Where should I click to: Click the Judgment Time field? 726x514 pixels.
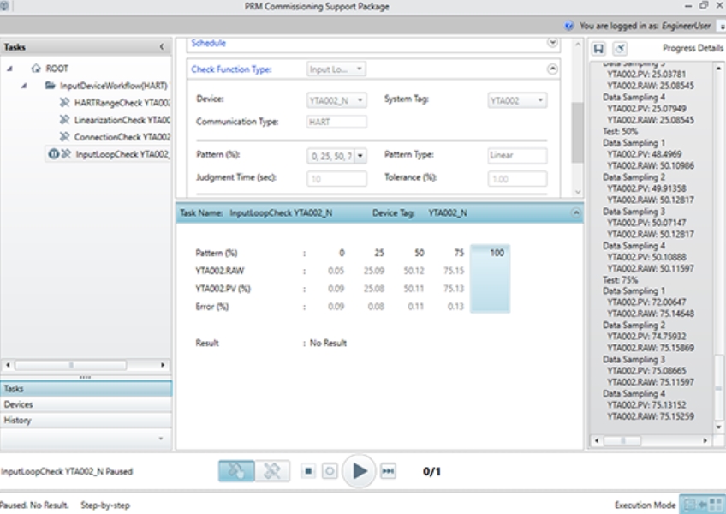pos(336,179)
